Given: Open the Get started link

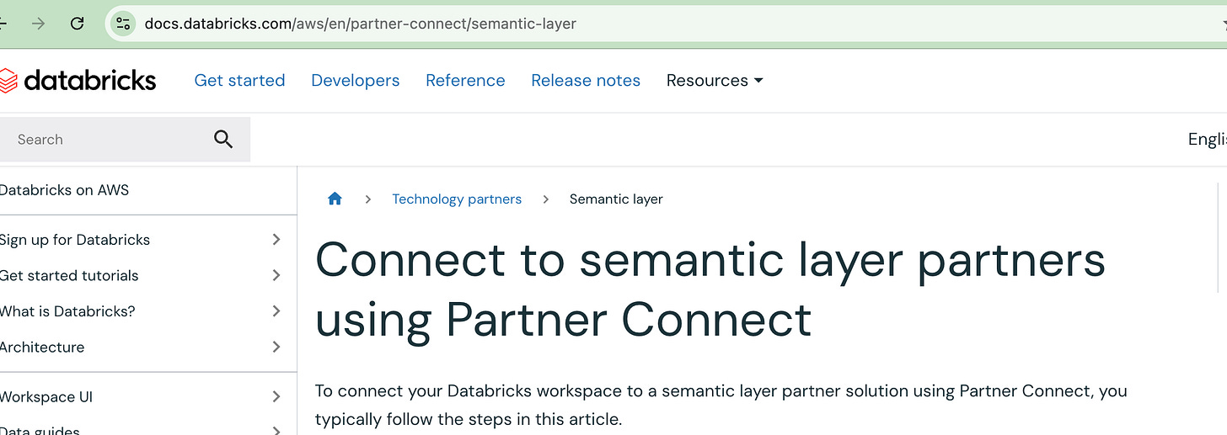Looking at the screenshot, I should click(239, 80).
